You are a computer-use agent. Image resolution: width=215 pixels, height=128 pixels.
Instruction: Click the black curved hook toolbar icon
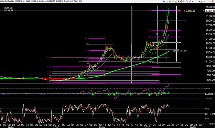tap(202, 1)
